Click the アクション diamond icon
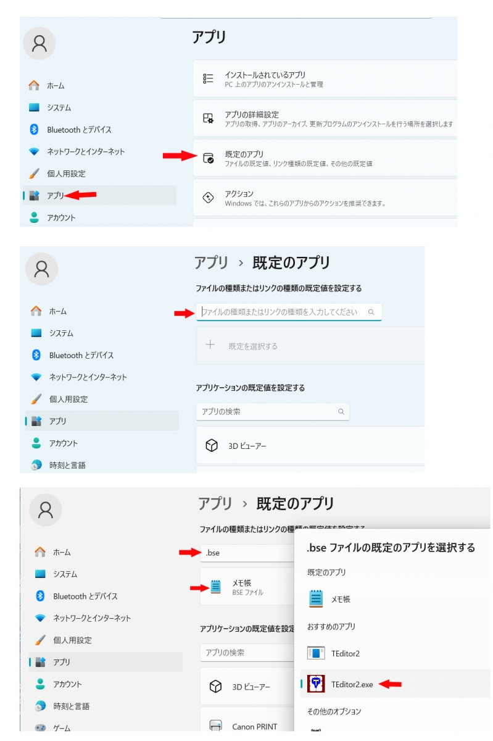The image size is (493, 741). click(x=209, y=198)
